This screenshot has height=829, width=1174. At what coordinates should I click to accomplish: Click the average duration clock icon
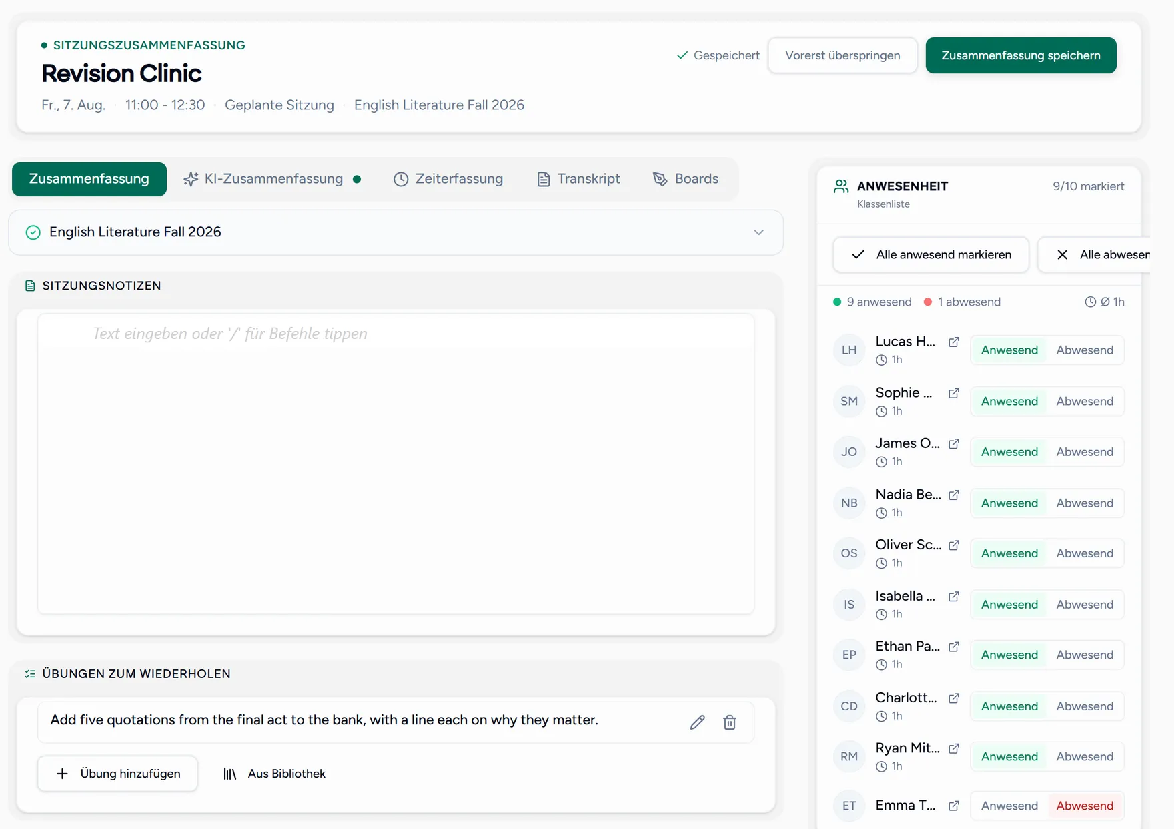click(x=1091, y=302)
